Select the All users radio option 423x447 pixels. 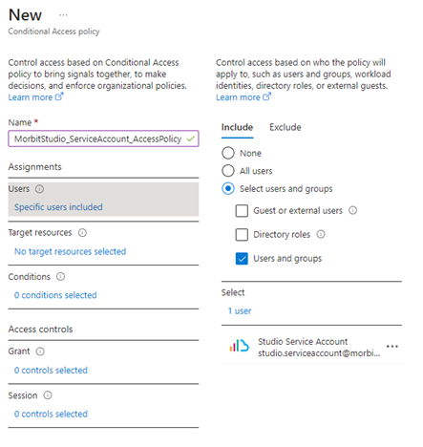tap(228, 171)
